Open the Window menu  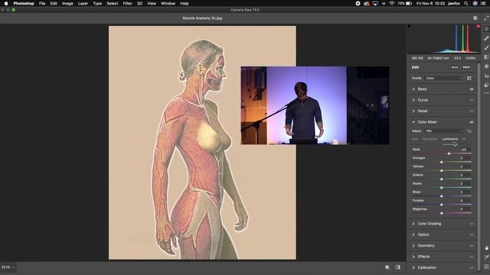pyautogui.click(x=168, y=3)
